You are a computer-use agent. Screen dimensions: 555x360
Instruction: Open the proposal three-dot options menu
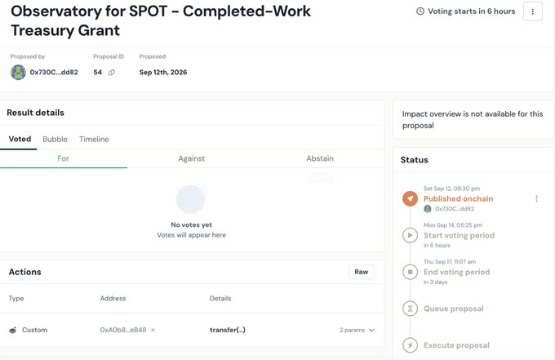coord(533,11)
